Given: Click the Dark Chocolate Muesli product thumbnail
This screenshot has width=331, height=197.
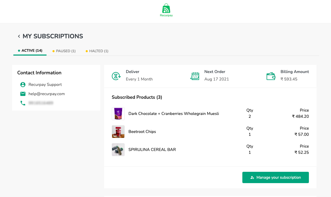Looking at the screenshot, I should coord(118,113).
